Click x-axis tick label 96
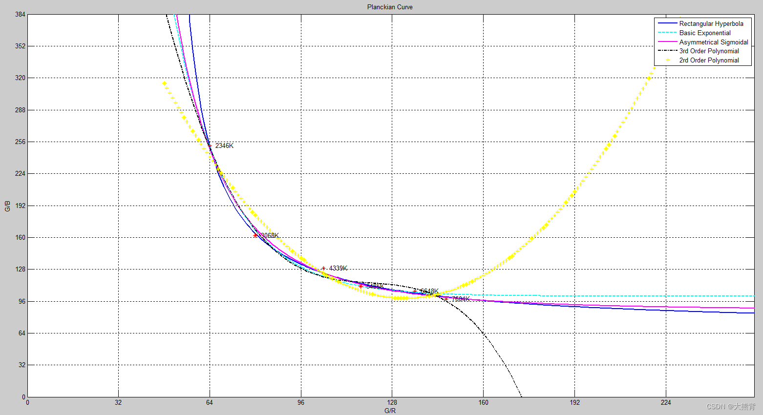Image resolution: width=763 pixels, height=415 pixels. (301, 402)
